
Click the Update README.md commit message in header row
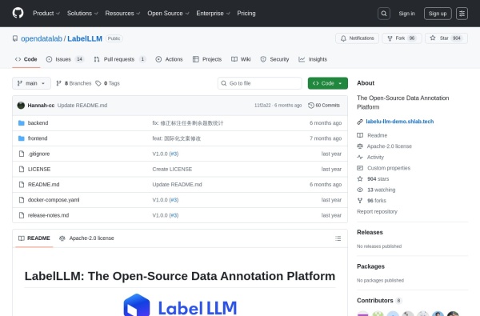[82, 106]
